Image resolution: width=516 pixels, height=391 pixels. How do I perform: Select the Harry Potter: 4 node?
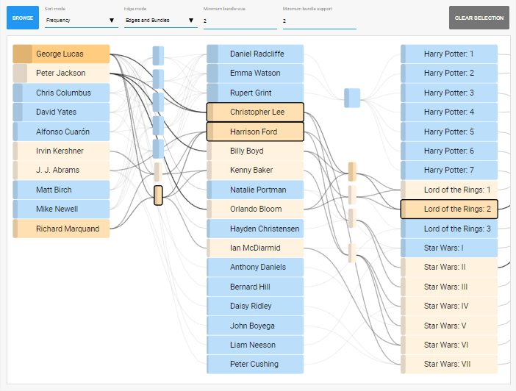[449, 112]
